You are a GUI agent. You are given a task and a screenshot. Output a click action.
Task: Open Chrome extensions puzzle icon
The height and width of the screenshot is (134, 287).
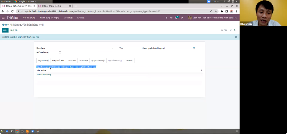[x=222, y=11]
